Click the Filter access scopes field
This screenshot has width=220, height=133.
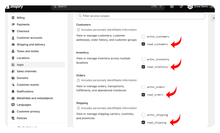[x=141, y=16]
